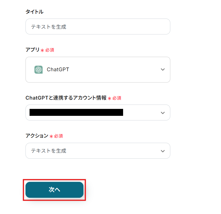Click the ChatGPTと連携するアカウント情報 label
221x214 pixels.
[66, 98]
